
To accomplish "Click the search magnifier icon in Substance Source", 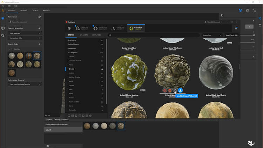I will (x=110, y=35).
